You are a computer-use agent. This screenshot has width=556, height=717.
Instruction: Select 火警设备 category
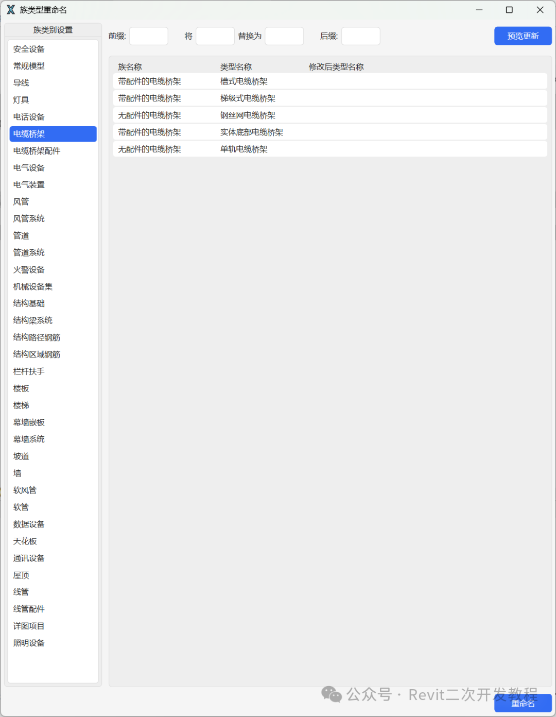coord(53,269)
